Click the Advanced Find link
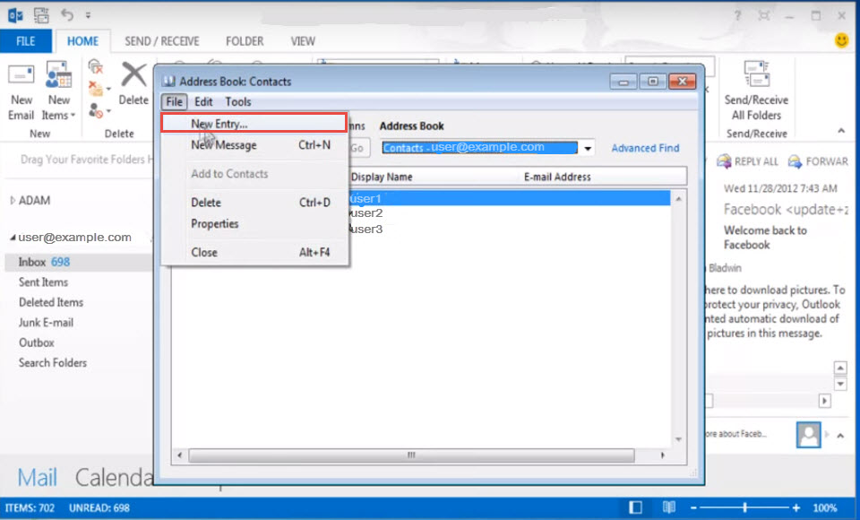Viewport: 860px width, 520px height. click(645, 149)
